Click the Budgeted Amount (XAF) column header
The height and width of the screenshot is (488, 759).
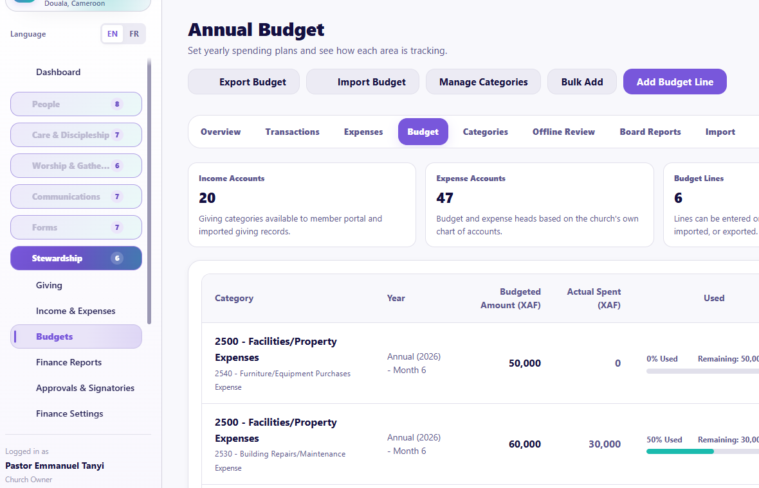point(510,298)
